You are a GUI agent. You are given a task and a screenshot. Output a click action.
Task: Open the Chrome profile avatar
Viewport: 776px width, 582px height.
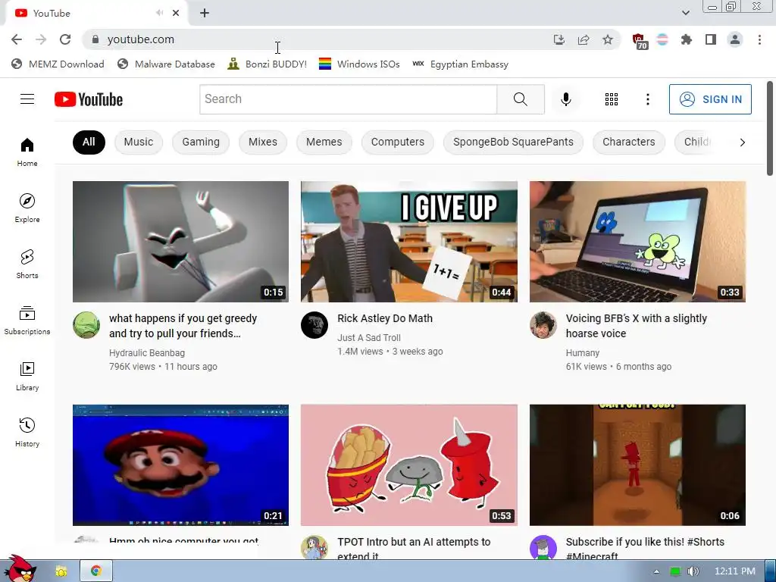pyautogui.click(x=735, y=39)
